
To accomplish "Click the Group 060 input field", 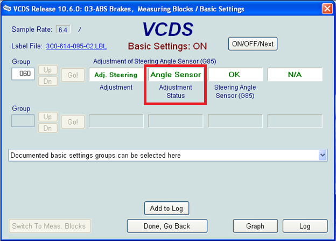I will point(23,74).
